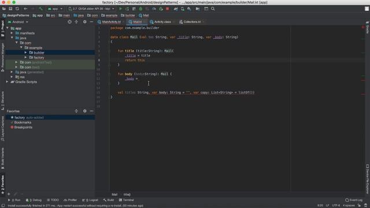This screenshot has width=370, height=208.
Task: Open Project panel settings gear
Action: pyautogui.click(x=85, y=22)
